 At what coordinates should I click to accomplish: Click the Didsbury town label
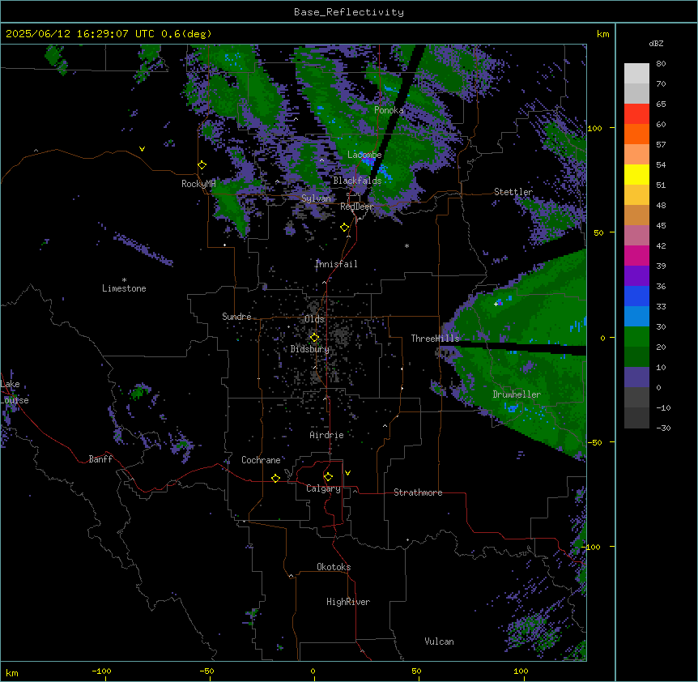(x=310, y=349)
